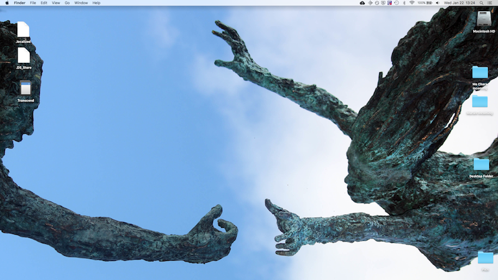
Task: Select the Desktop Folder icon
Action: (x=481, y=164)
